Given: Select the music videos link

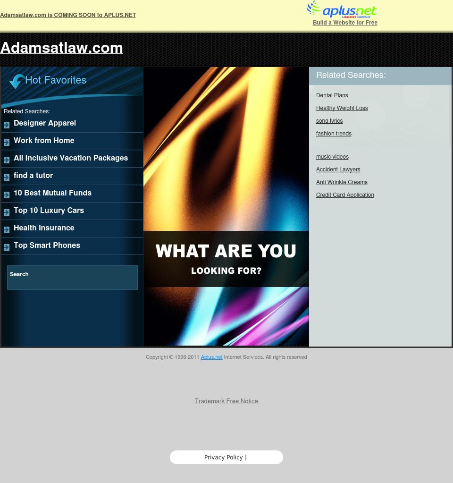Looking at the screenshot, I should click(332, 157).
